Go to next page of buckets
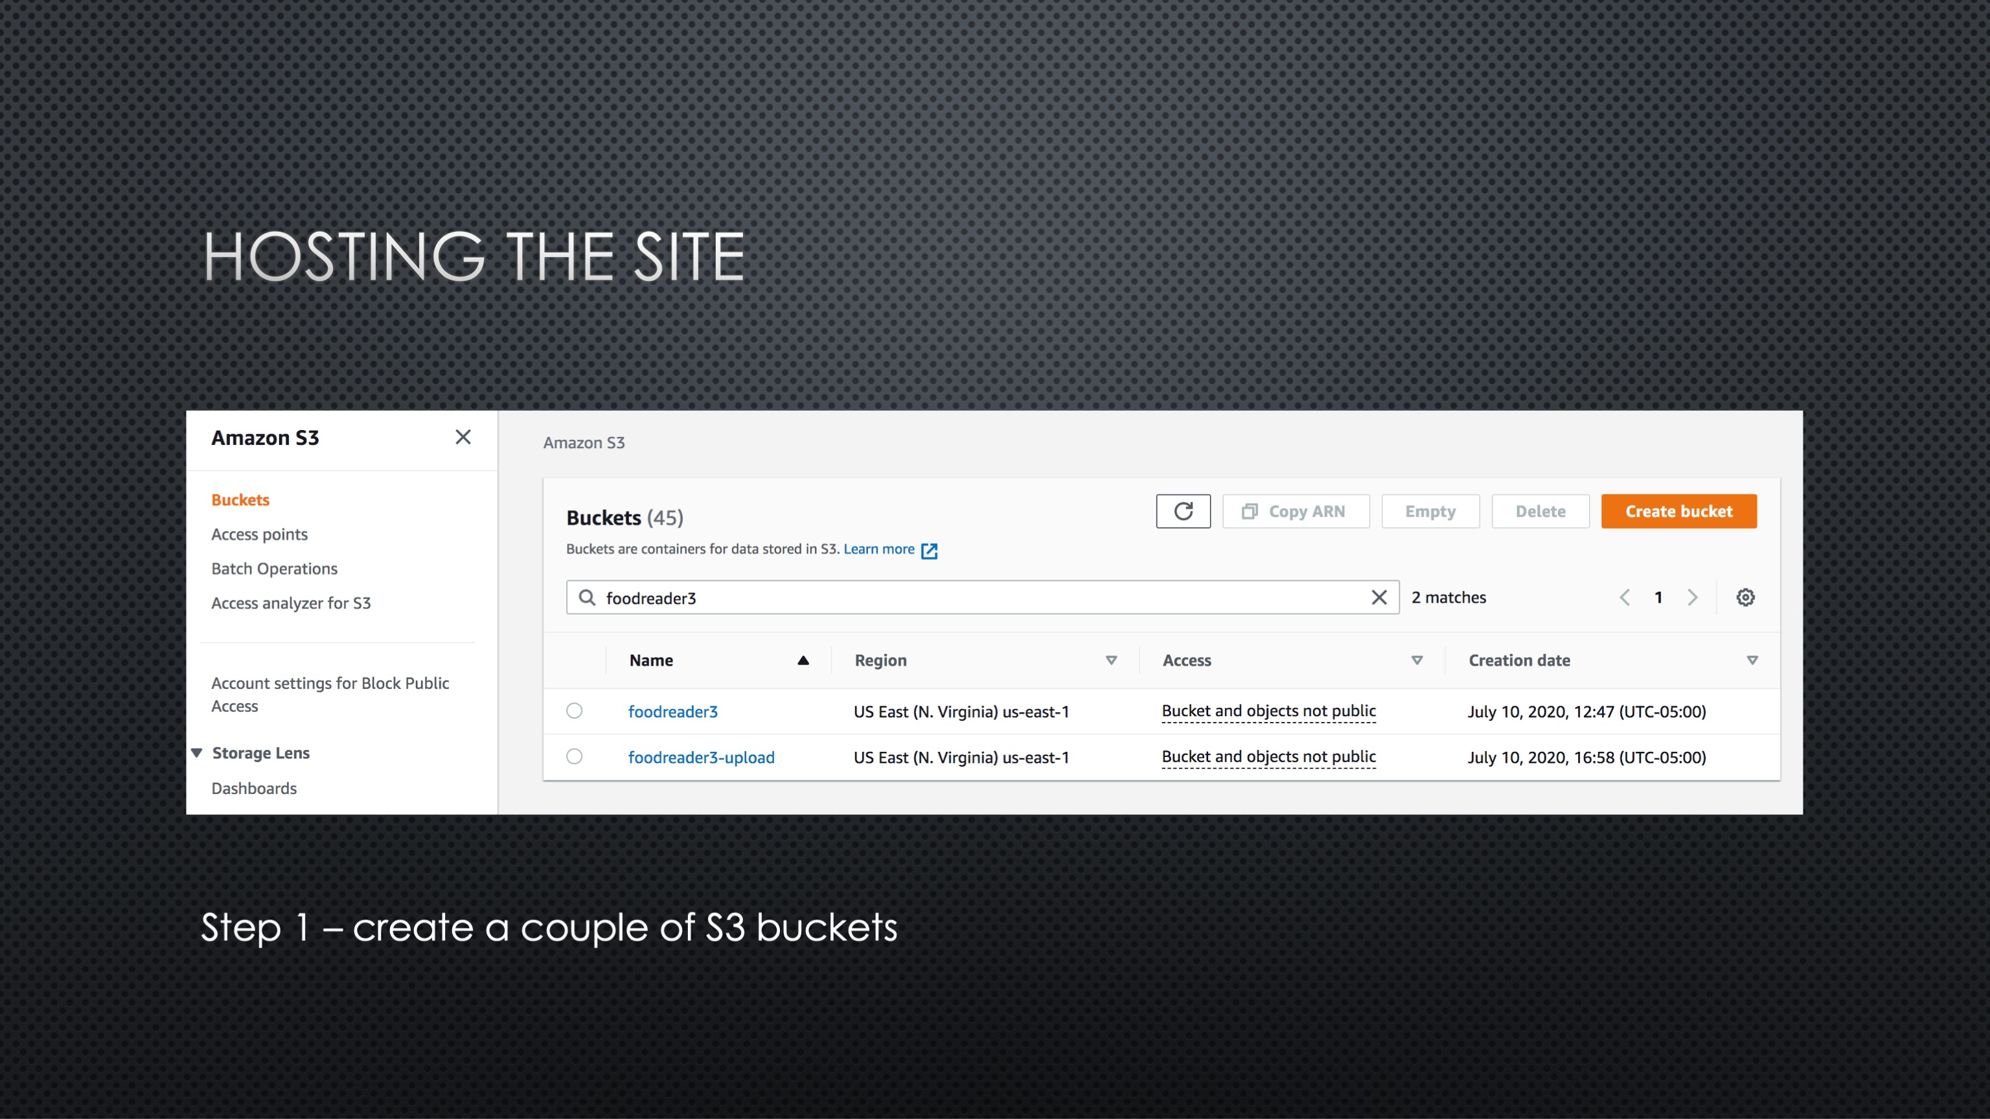Image resolution: width=1990 pixels, height=1119 pixels. point(1692,598)
